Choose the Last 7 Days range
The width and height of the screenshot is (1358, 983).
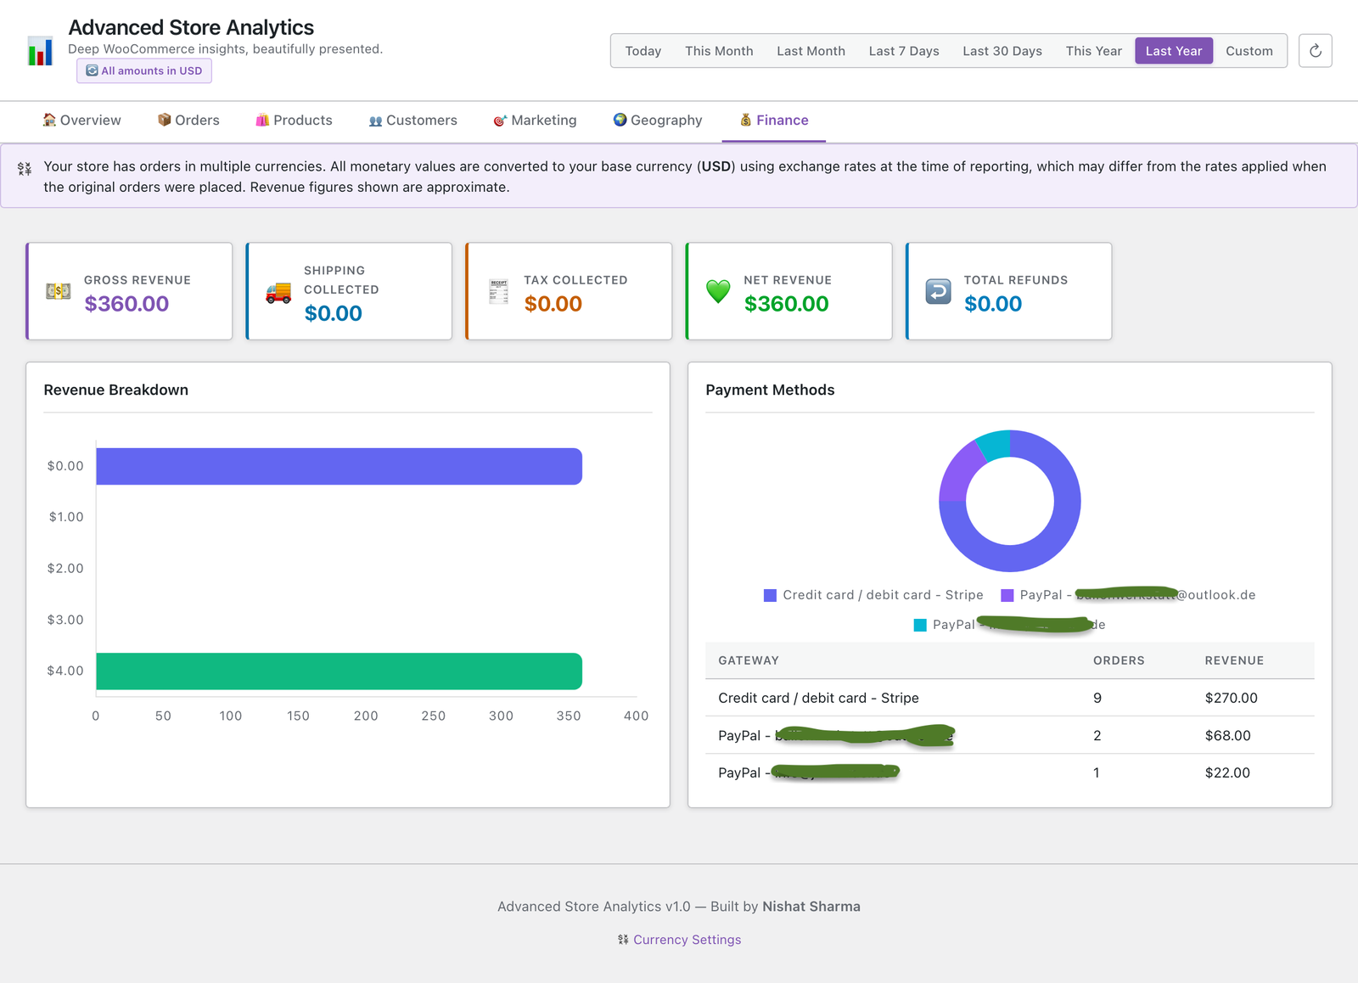coord(904,51)
